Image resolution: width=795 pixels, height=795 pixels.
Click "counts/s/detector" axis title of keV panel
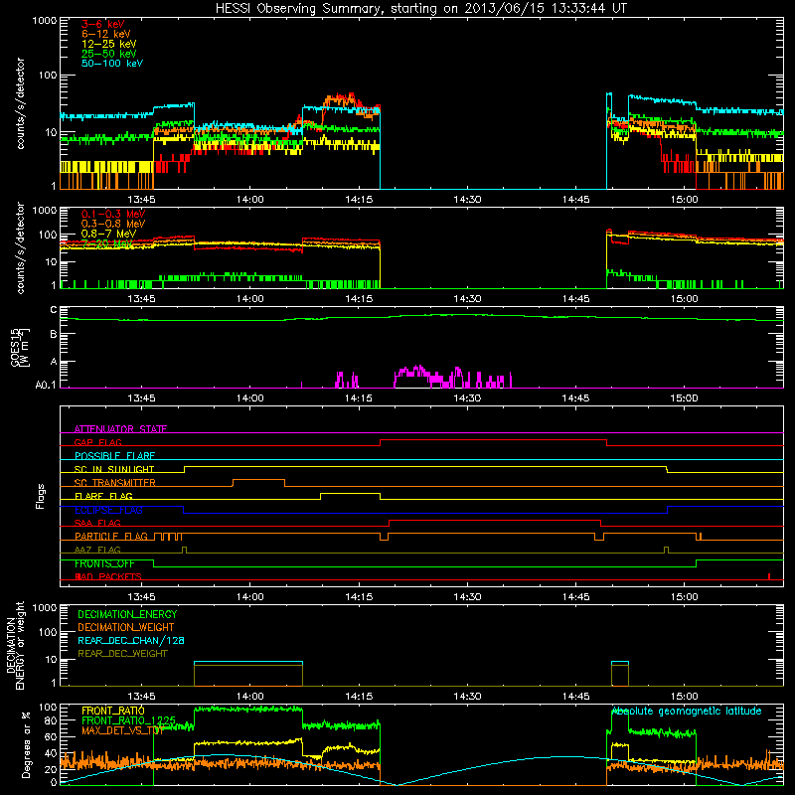pos(20,103)
